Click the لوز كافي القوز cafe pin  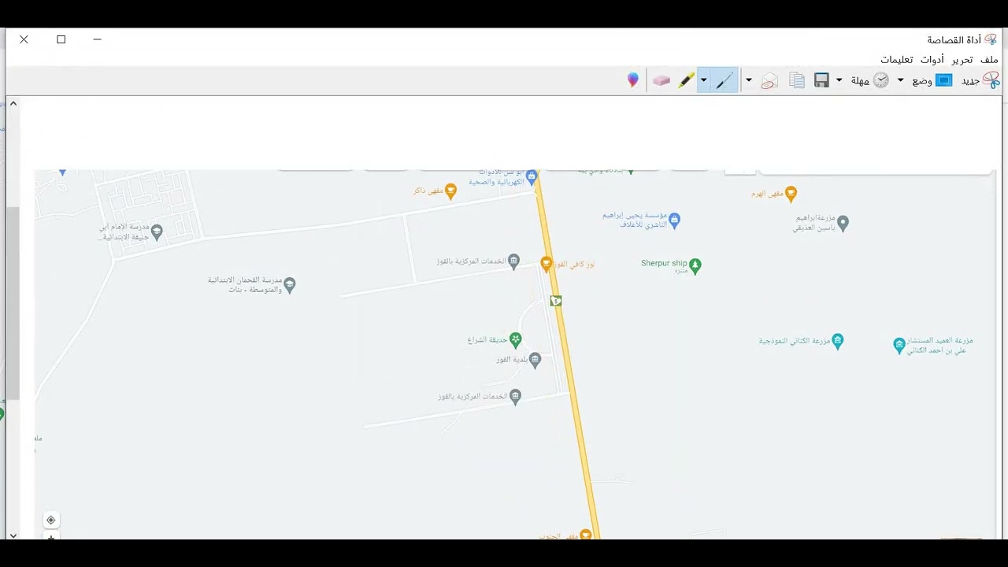click(547, 264)
